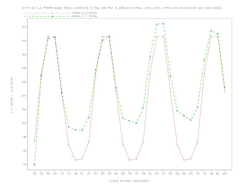
Task: Click the x-axis tick label 48
Action: click(x=143, y=174)
